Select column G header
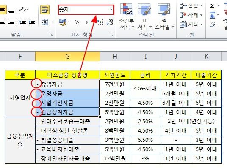227x168 pixels. click(67, 57)
